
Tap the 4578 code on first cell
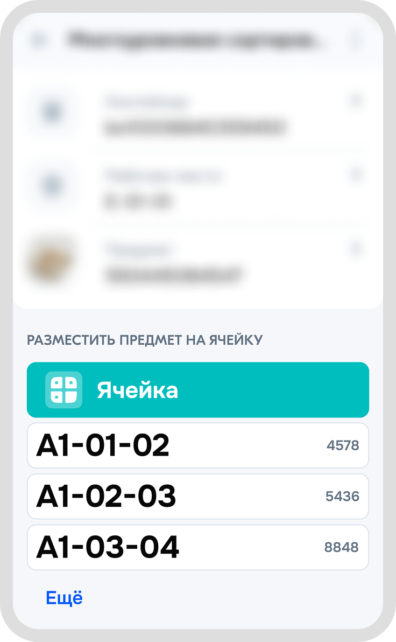tap(343, 445)
